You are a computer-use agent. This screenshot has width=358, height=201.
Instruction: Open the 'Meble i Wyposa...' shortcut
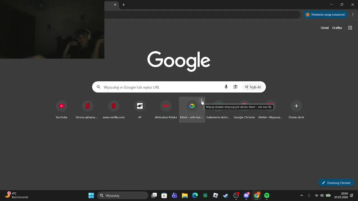tap(270, 110)
